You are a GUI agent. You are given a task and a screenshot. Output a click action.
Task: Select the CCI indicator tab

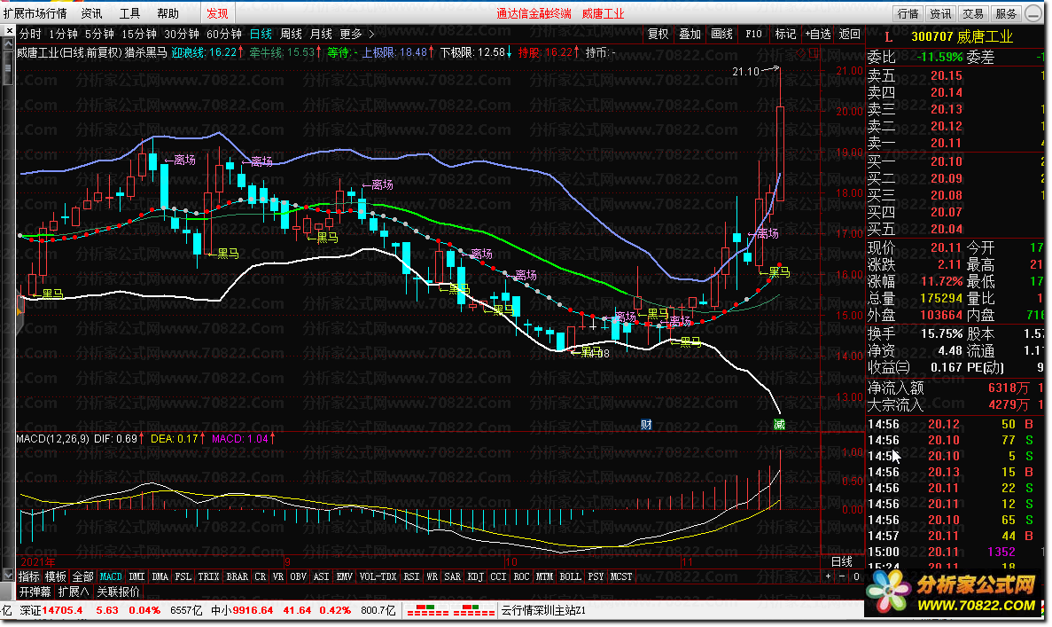coord(498,576)
